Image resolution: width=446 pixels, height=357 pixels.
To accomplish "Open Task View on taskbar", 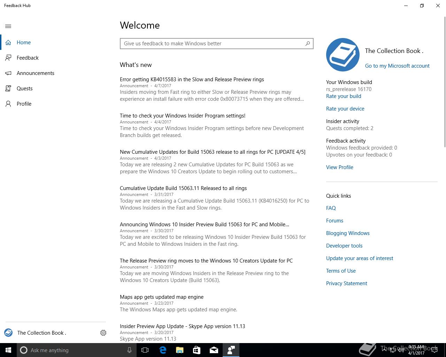I will (145, 350).
